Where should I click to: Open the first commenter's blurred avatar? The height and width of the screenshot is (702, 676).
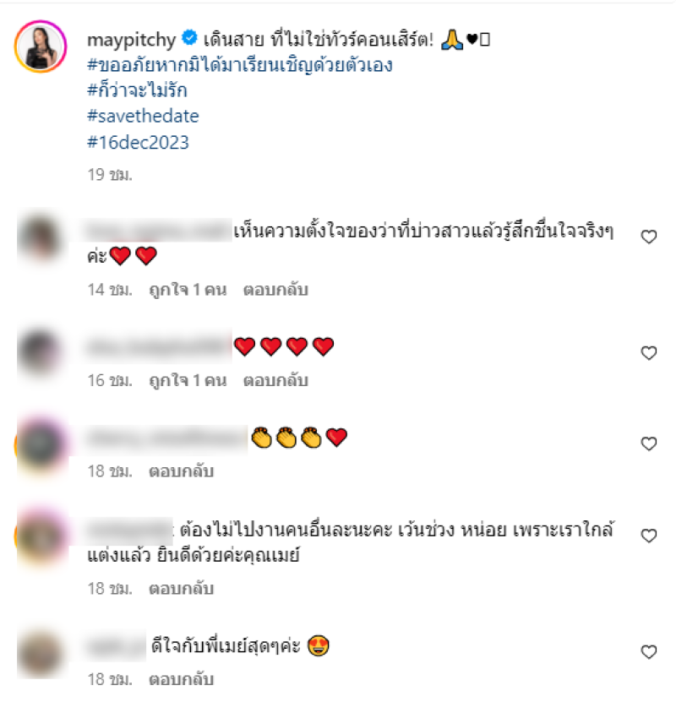(x=41, y=237)
